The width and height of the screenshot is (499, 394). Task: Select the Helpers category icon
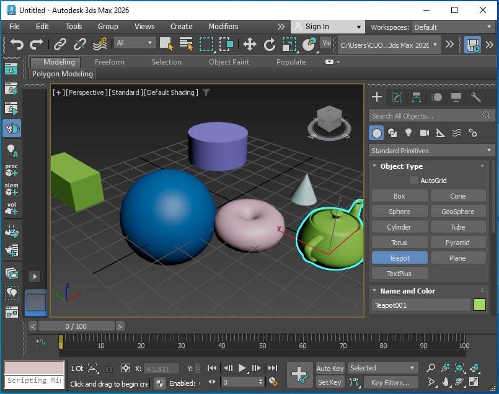pyautogui.click(x=441, y=133)
